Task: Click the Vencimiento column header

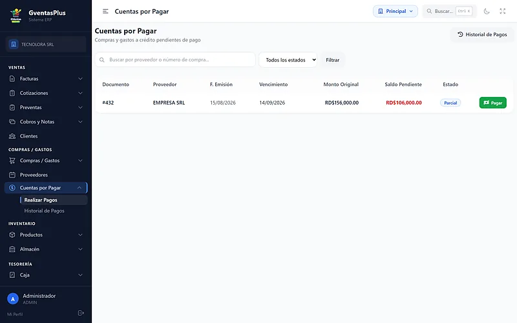Action: coord(273,85)
